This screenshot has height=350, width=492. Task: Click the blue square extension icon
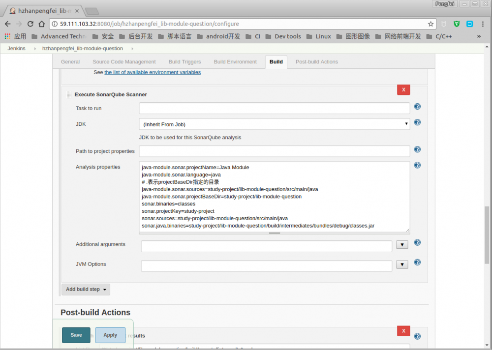pos(469,24)
